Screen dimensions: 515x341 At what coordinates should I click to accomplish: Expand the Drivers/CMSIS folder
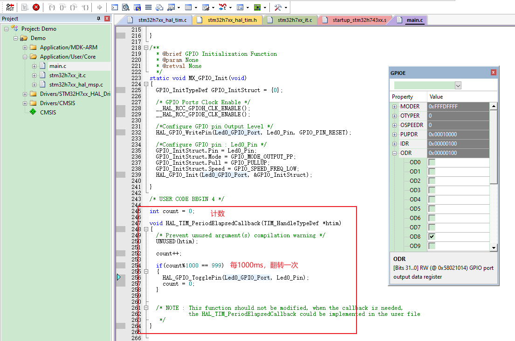tap(25, 103)
